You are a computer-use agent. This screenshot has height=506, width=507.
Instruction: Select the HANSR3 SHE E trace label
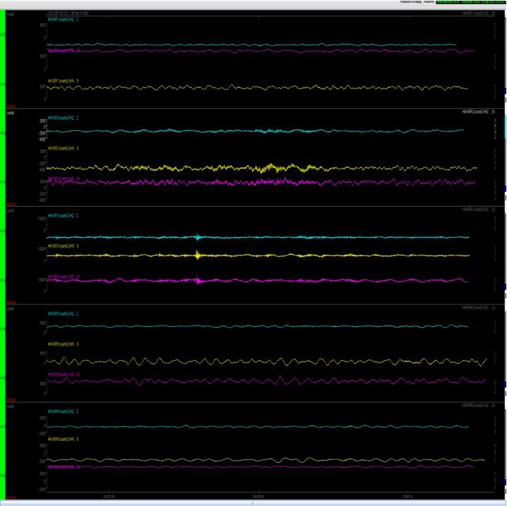(64, 277)
